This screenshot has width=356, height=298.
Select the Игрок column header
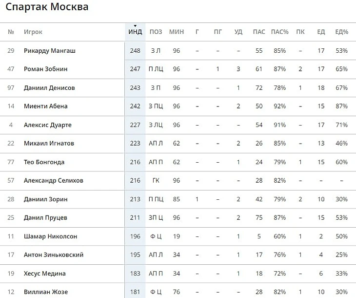tap(33, 32)
